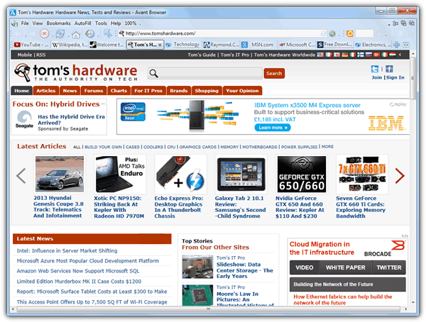Screen dimensions: 426x322
Task: Open the GRAPHICS CARDS article filter
Action: click(198, 147)
